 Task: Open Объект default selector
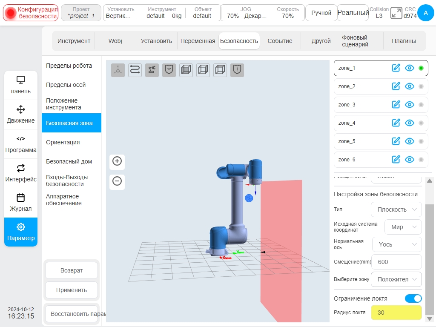(x=203, y=13)
